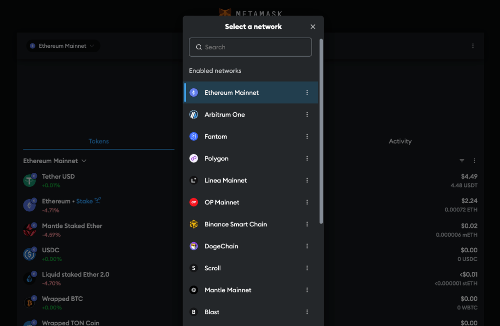Switch to the Activity tab
The image size is (500, 326).
[x=400, y=141]
